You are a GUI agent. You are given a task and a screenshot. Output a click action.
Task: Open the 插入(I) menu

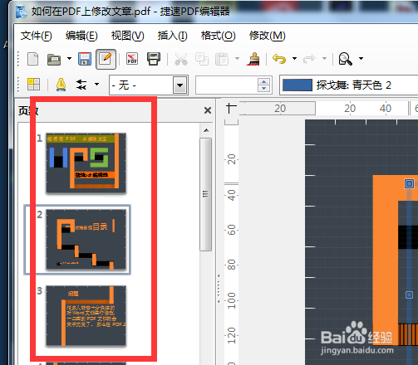[x=172, y=36]
